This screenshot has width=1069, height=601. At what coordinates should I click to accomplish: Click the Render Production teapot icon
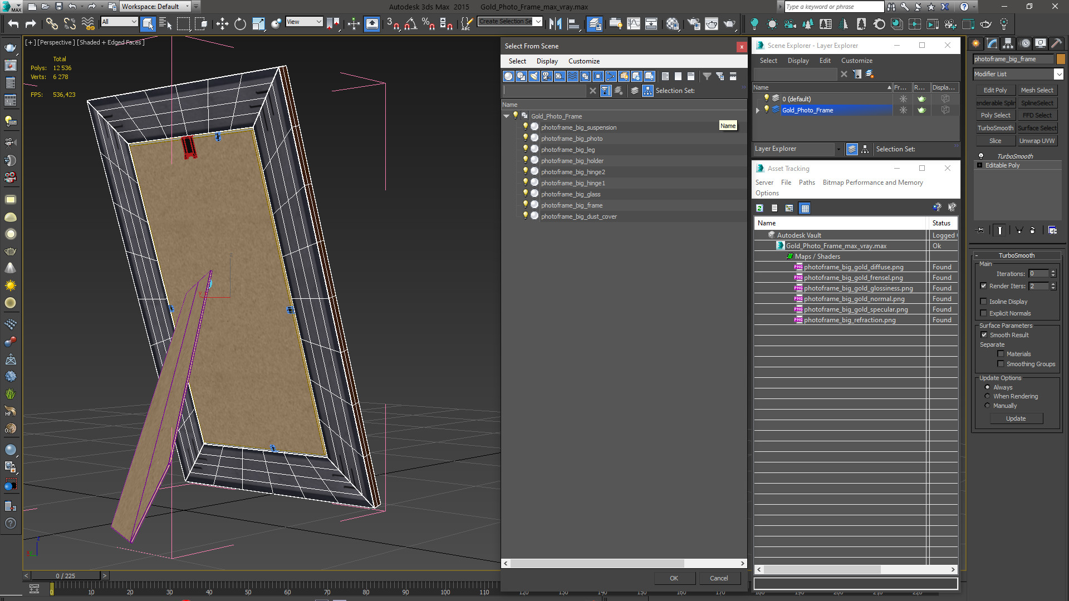coord(729,23)
